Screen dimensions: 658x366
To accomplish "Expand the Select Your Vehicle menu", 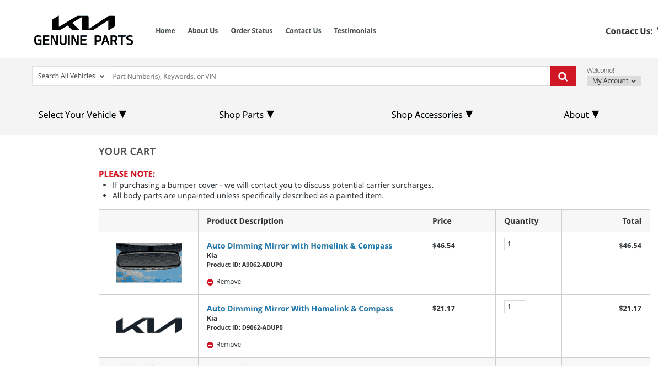I will click(x=82, y=115).
